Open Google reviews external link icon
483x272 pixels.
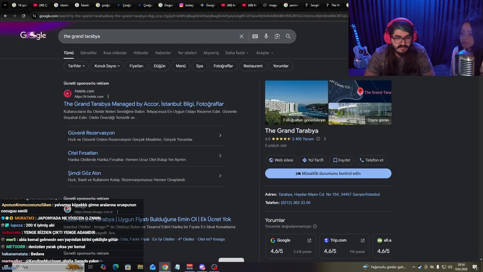309,240
